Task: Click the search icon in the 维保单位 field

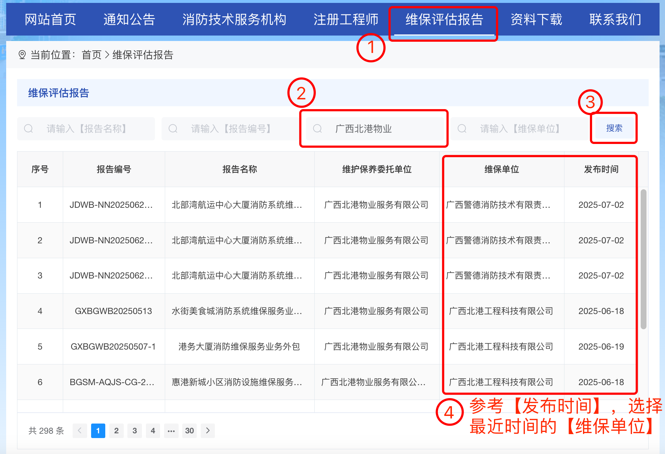Action: (x=462, y=129)
